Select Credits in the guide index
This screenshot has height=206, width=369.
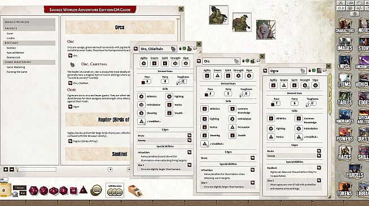11,38
